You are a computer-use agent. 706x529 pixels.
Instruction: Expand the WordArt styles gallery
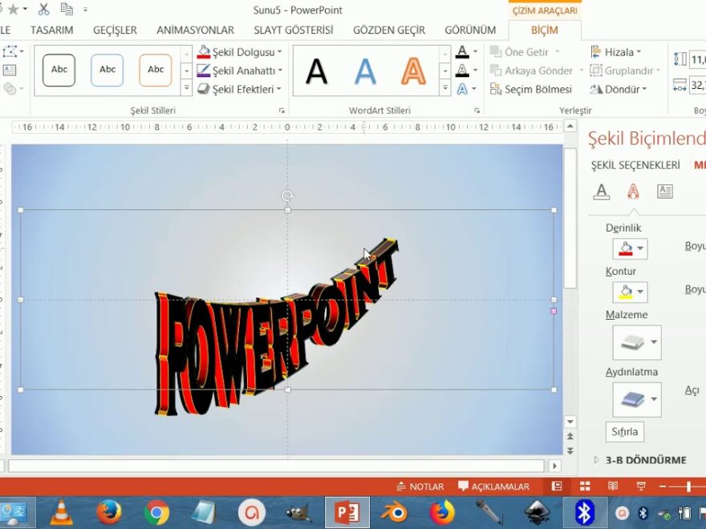(444, 88)
